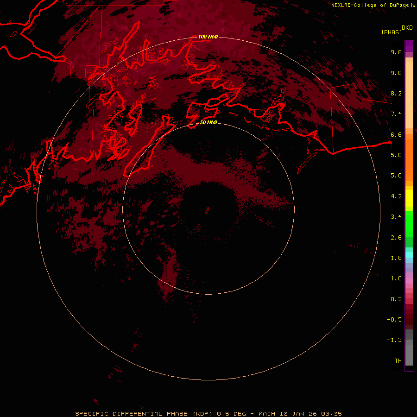The image size is (417, 417).
Task: Click the DKD unit label above the scale
Action: [407, 28]
